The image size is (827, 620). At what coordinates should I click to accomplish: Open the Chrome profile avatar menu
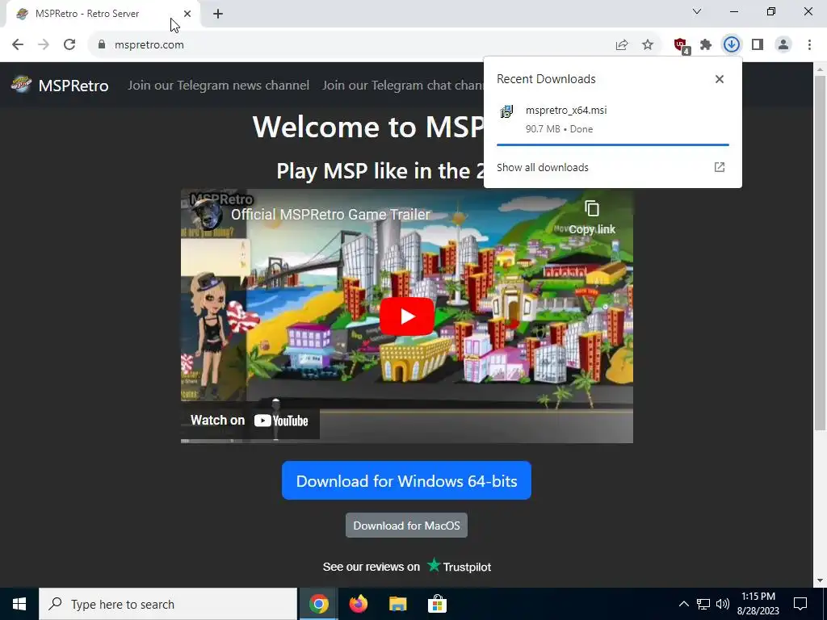pos(783,45)
